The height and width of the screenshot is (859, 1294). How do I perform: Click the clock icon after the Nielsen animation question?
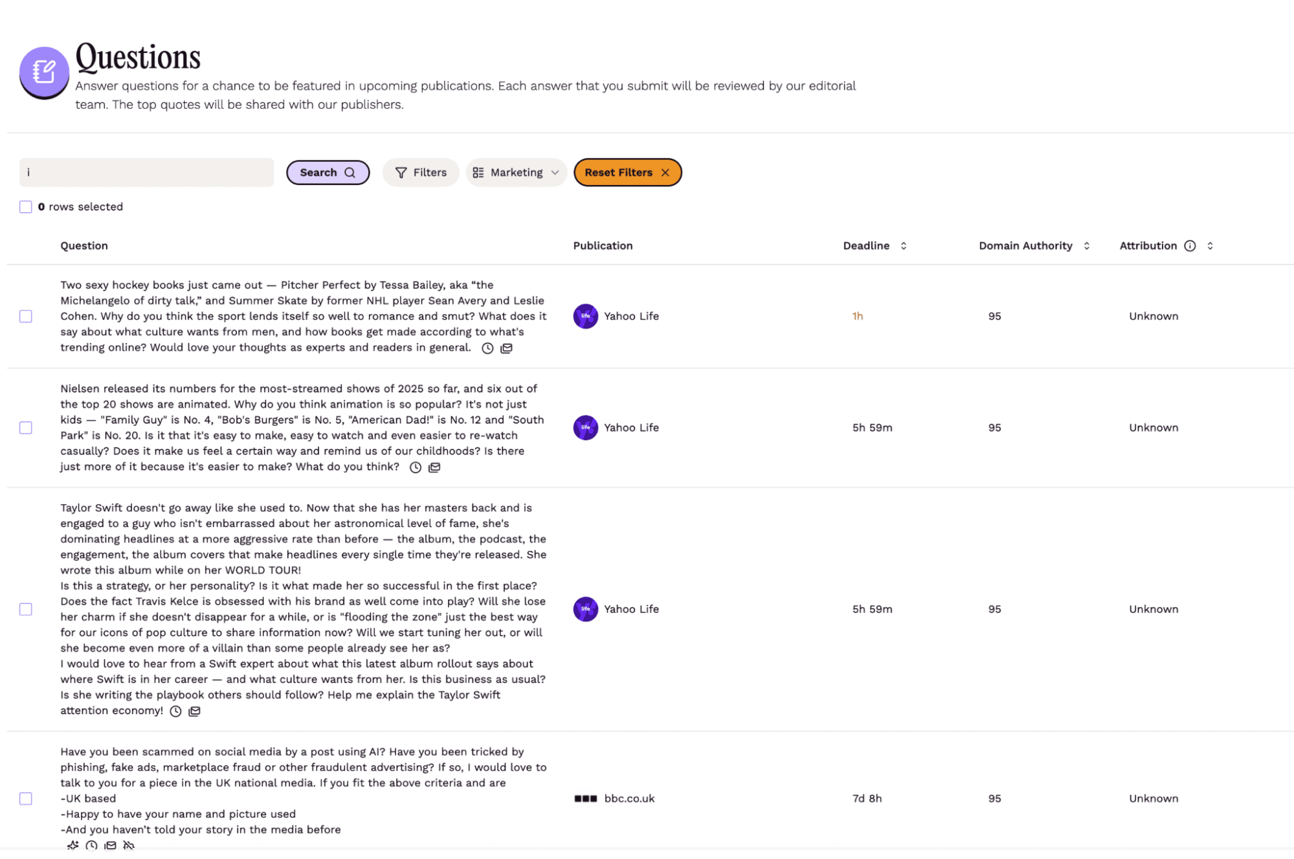coord(416,467)
